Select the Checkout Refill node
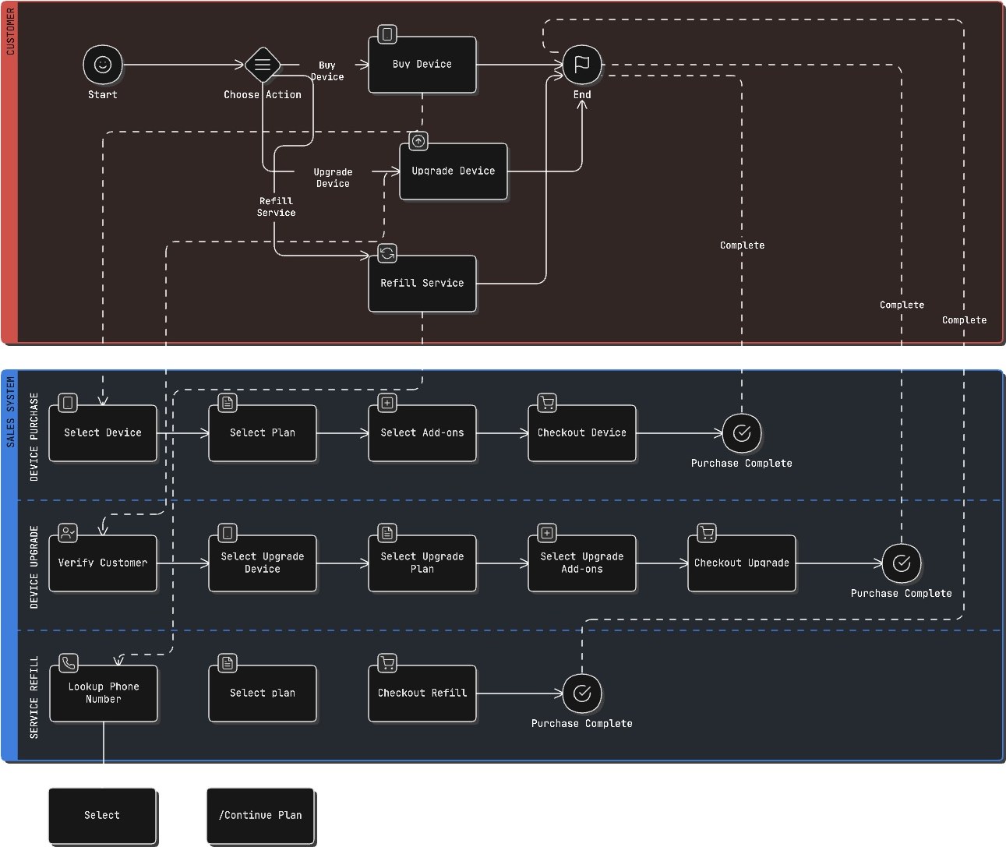The width and height of the screenshot is (1006, 847). tap(422, 693)
